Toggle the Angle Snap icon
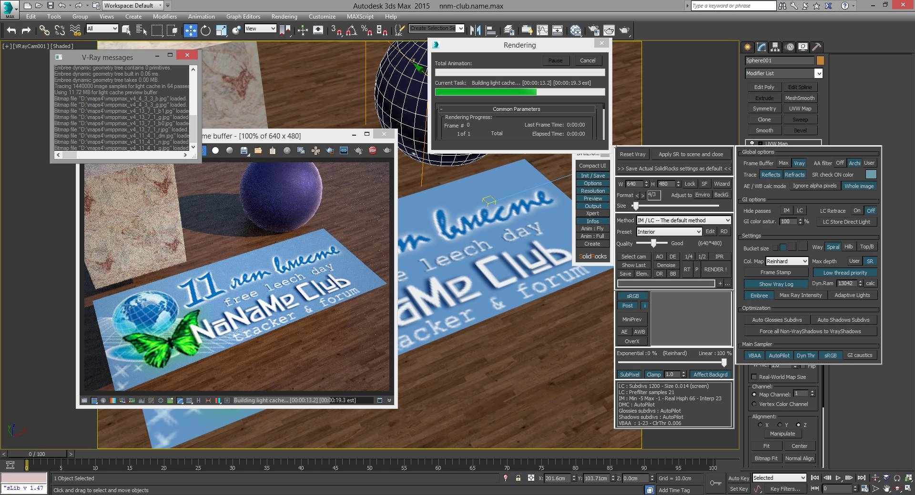The height and width of the screenshot is (495, 915). point(351,30)
